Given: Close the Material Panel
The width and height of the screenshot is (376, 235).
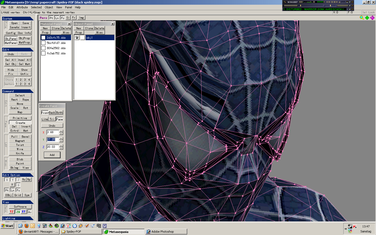Looking at the screenshot, I should coord(69,24).
